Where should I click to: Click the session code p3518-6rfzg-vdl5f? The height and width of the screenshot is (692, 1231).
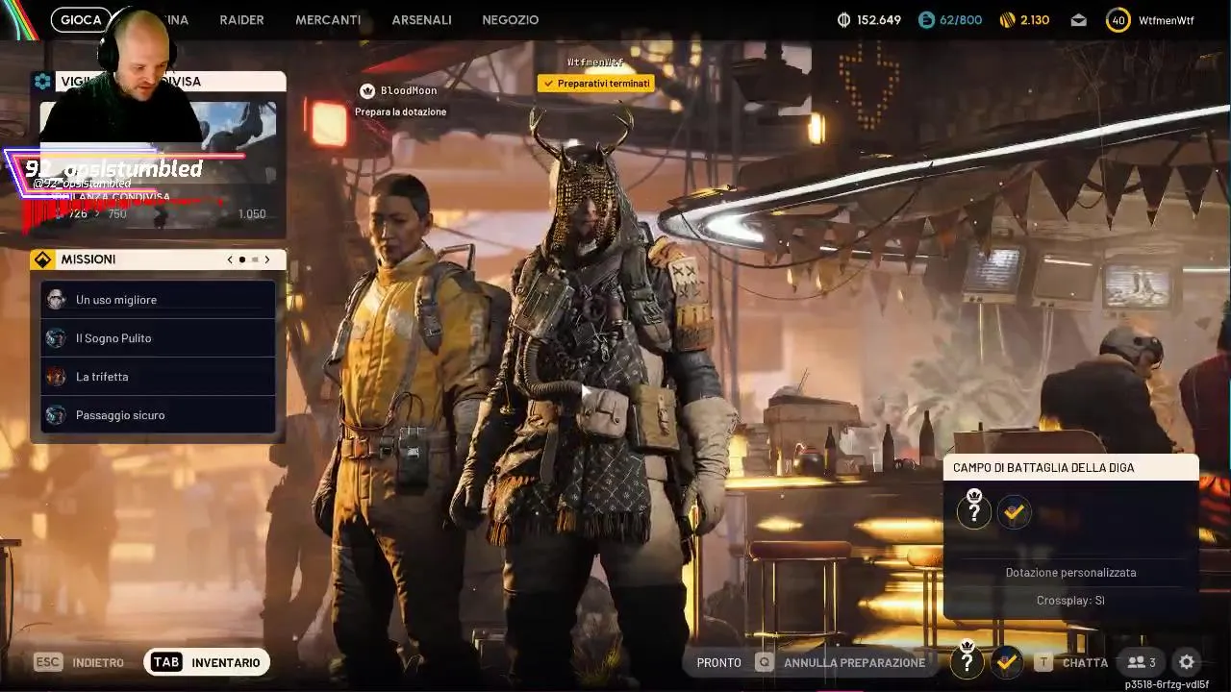[x=1167, y=684]
